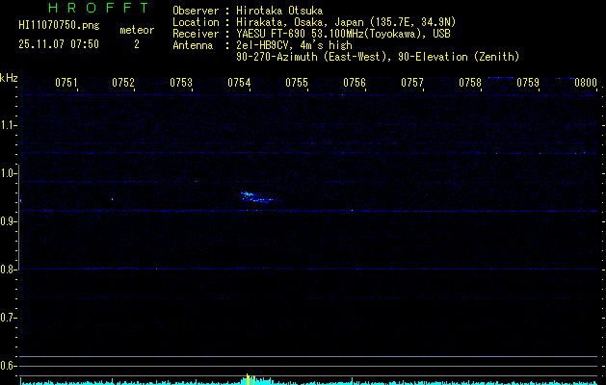Click the bright meteor echo on spectrogram
The image size is (606, 385).
[252, 197]
